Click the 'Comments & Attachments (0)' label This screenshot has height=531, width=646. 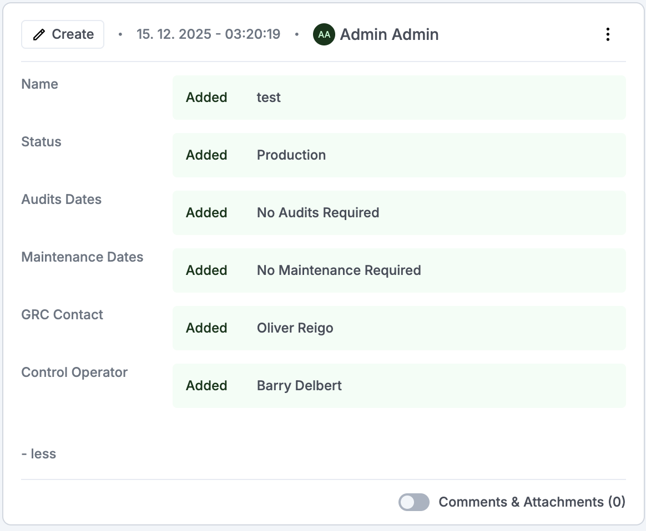tap(532, 502)
